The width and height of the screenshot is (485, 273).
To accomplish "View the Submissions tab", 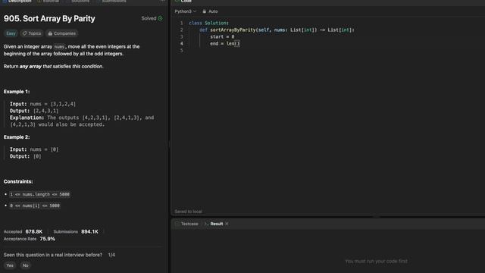I will pyautogui.click(x=111, y=2).
